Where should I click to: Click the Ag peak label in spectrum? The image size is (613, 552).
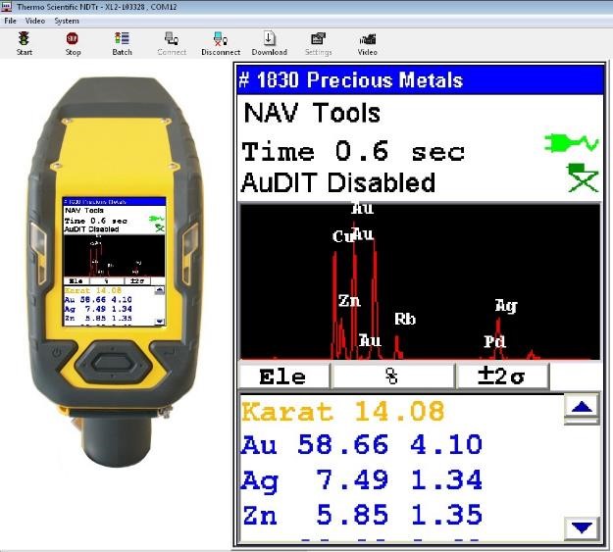point(506,306)
